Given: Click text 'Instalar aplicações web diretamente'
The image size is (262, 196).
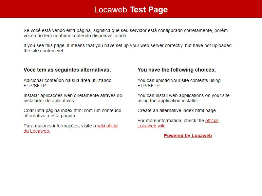Looking at the screenshot, I should (x=73, y=98).
